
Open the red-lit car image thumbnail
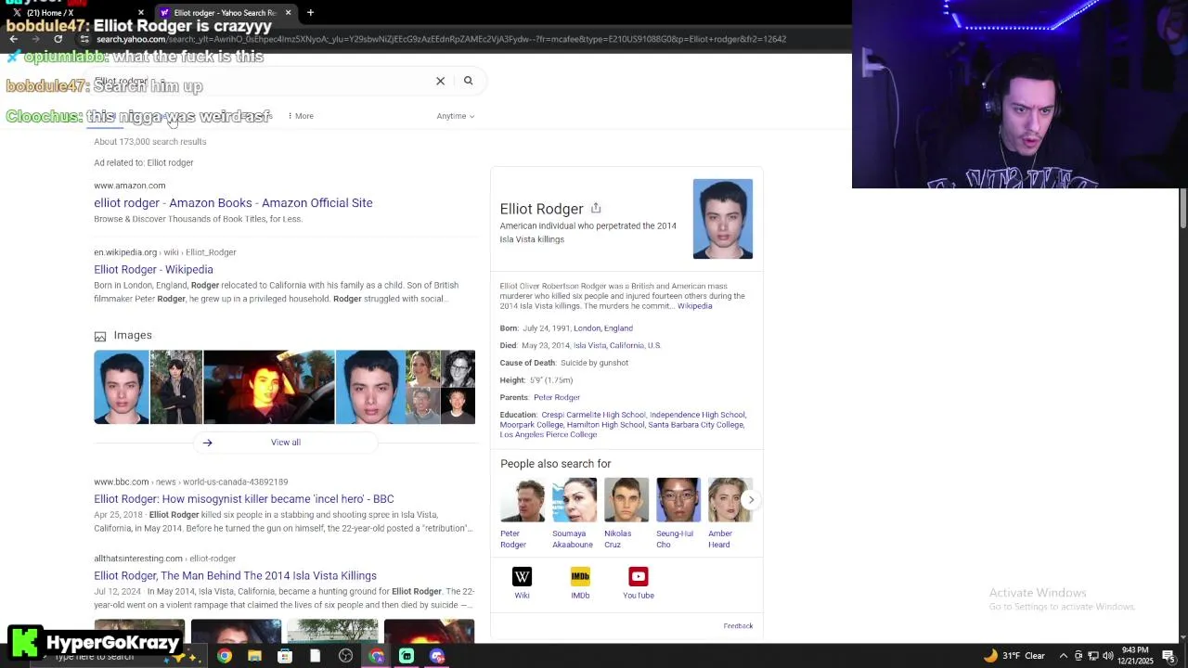pyautogui.click(x=269, y=387)
